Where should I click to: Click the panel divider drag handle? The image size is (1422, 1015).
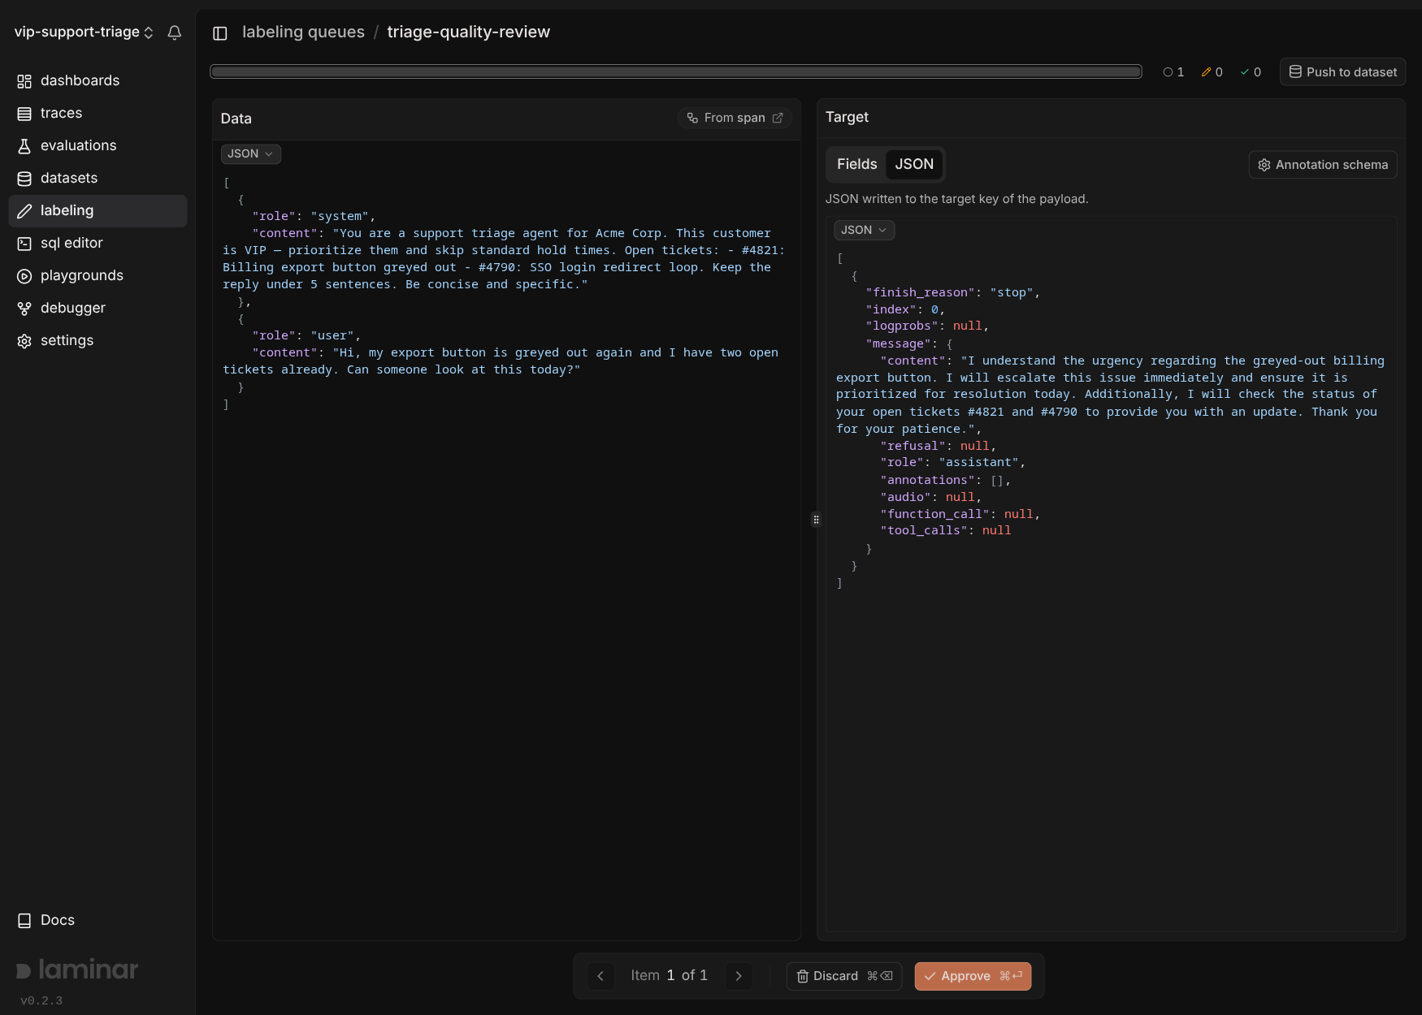coord(816,520)
